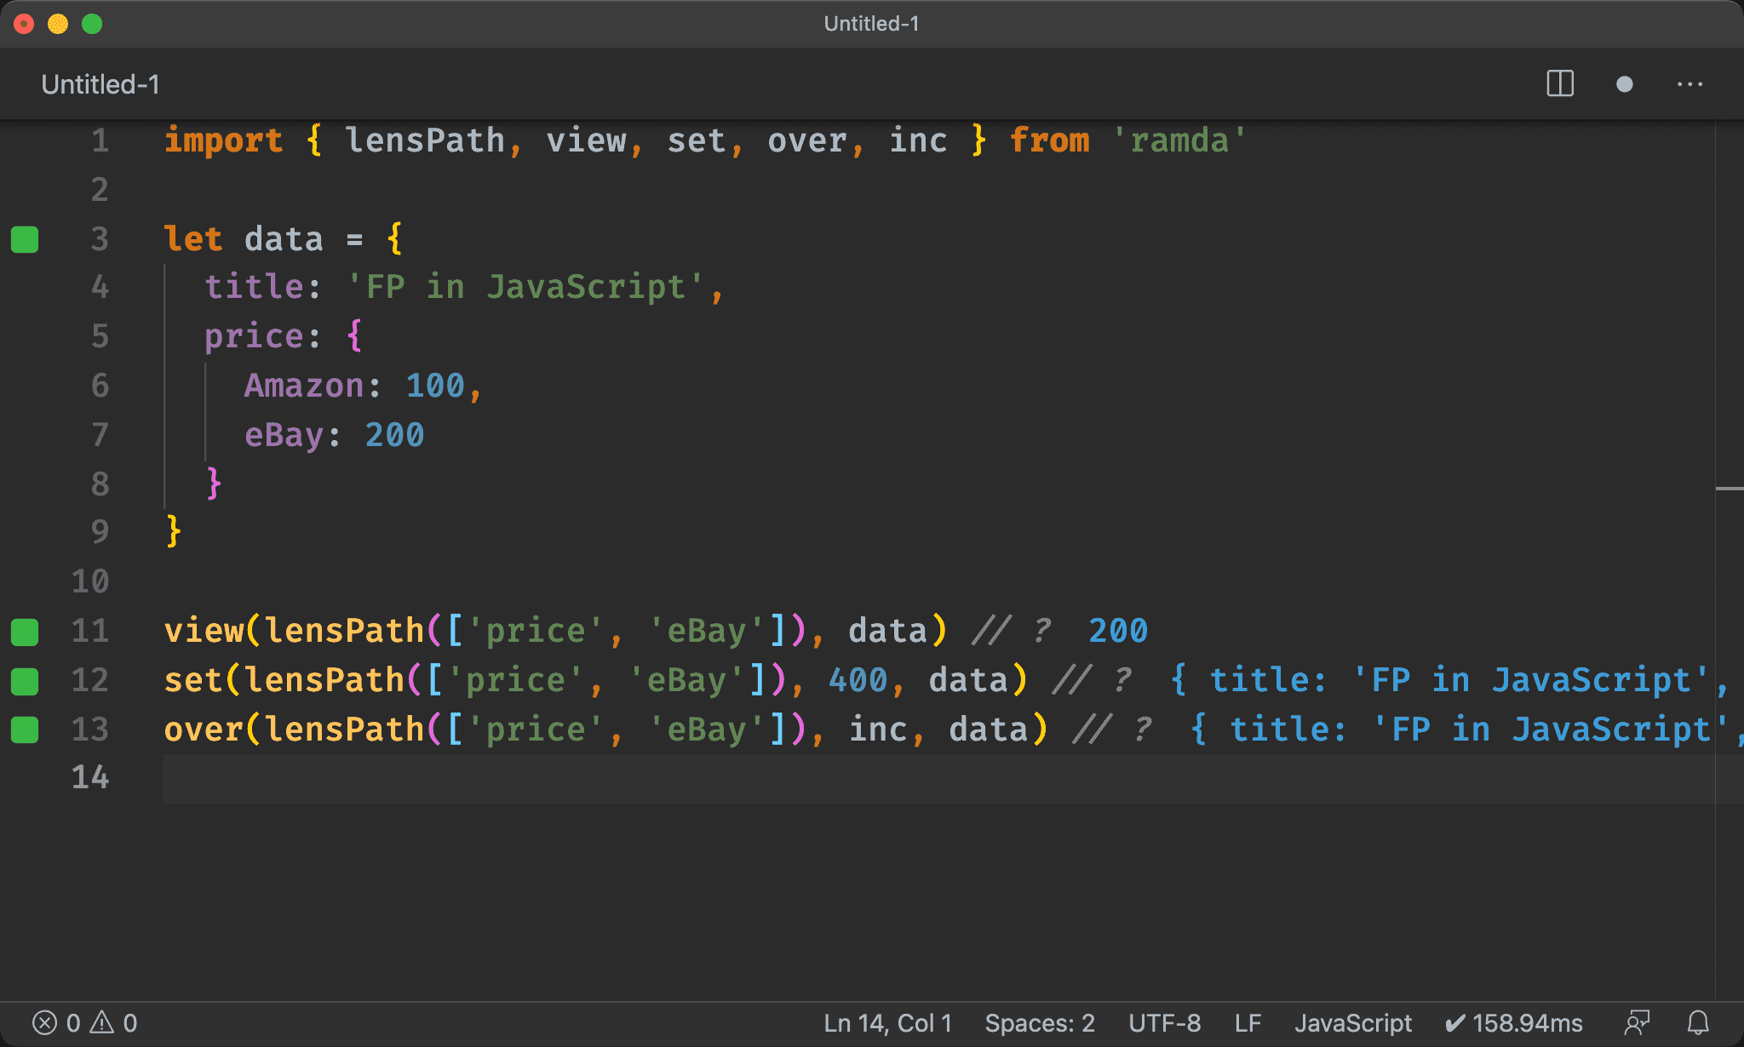The image size is (1744, 1047).
Task: Click the warnings triangle in status bar
Action: tap(102, 1022)
